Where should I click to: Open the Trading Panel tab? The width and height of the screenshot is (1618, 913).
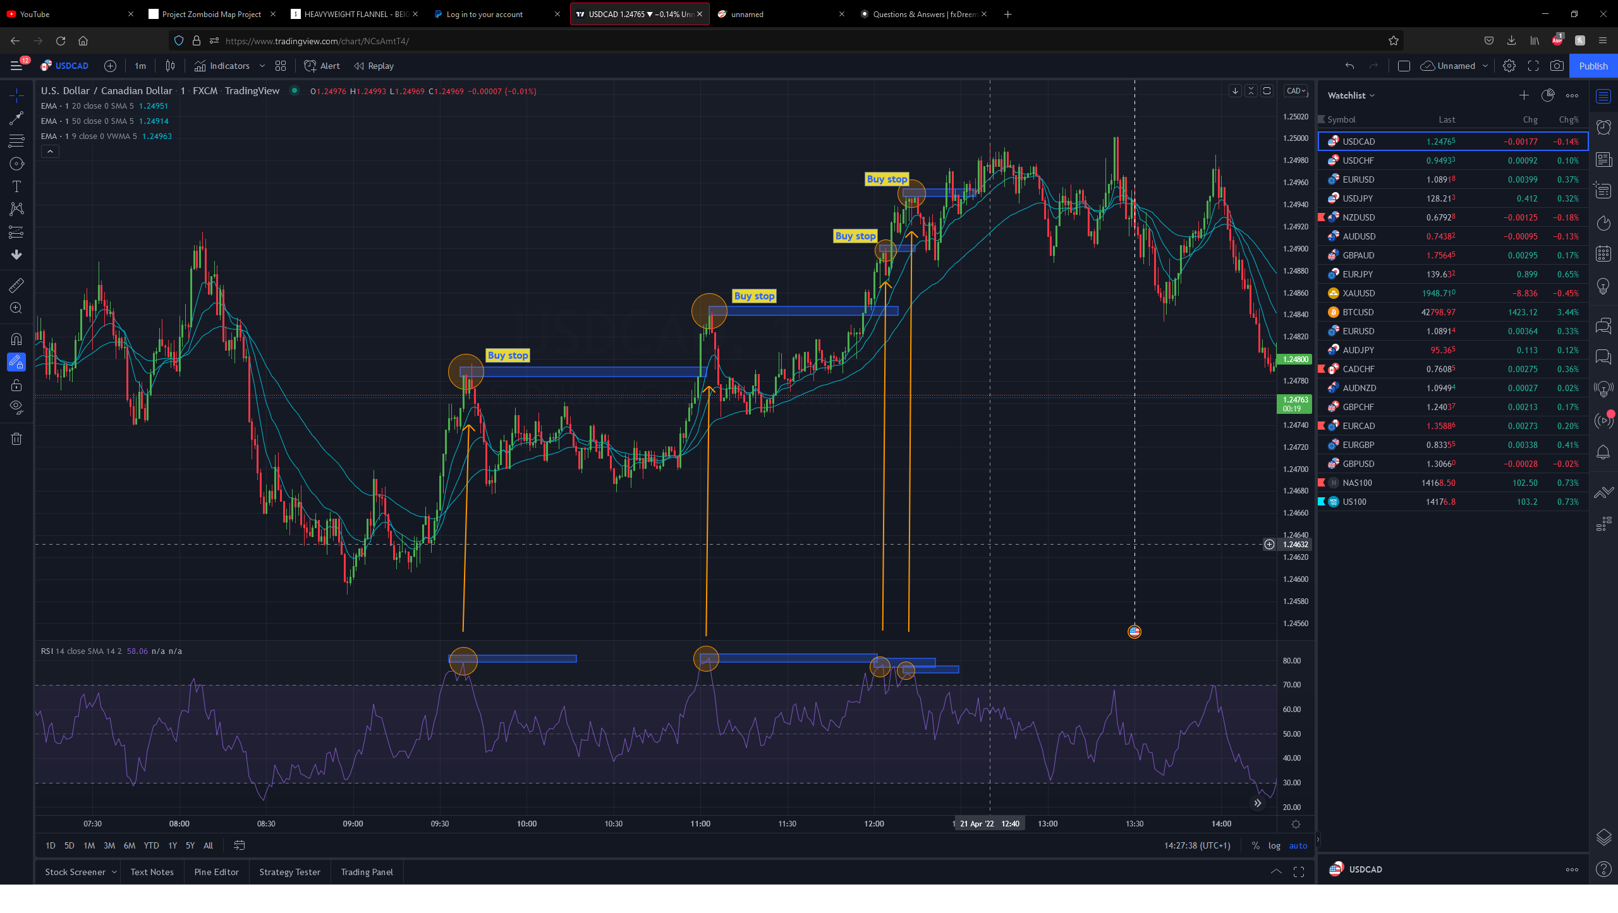[x=367, y=872]
